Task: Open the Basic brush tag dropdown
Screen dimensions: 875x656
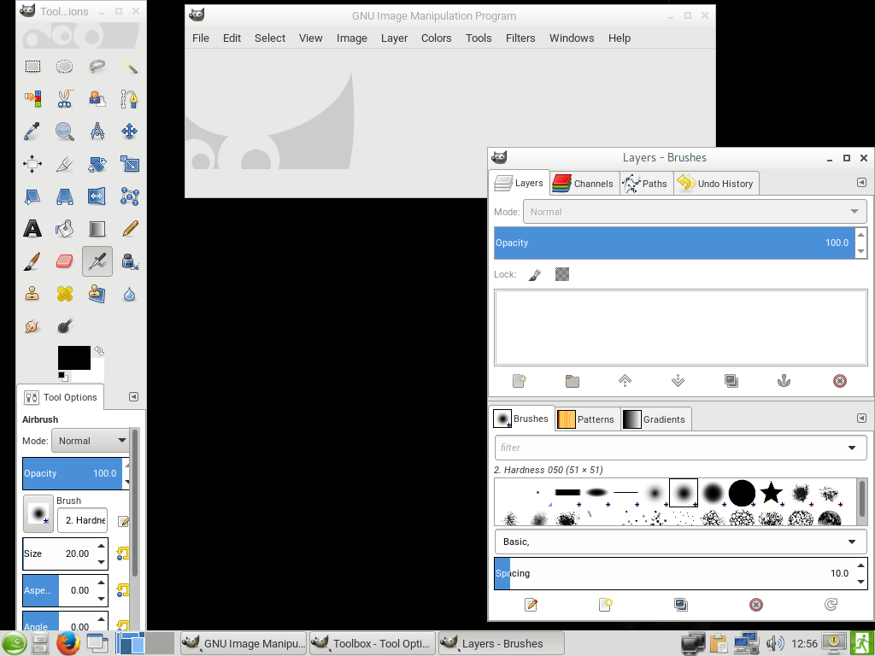Action: tap(851, 542)
